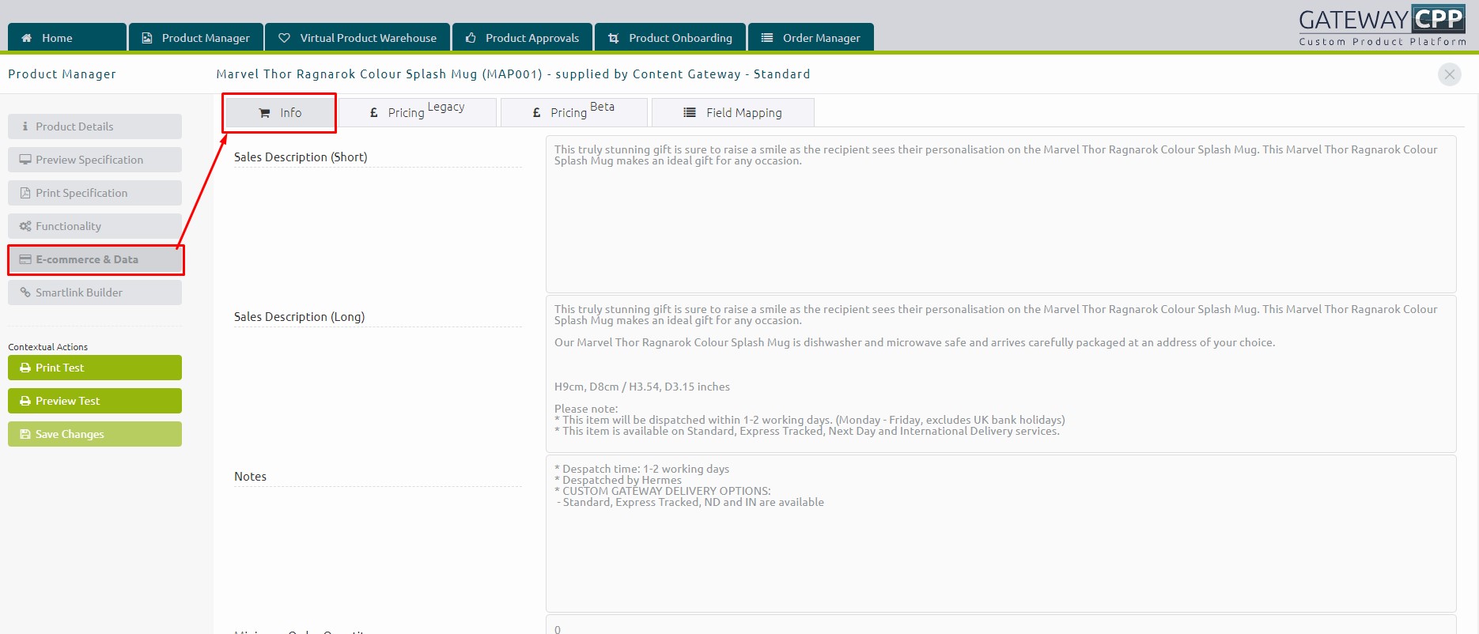1479x634 pixels.
Task: Run the Preview Test action
Action: (x=95, y=401)
